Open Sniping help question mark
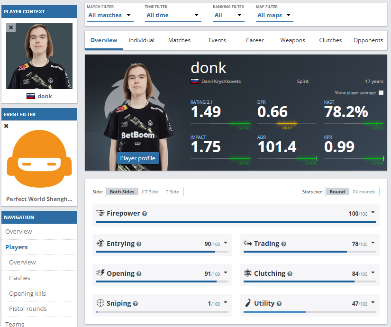Image resolution: width=391 pixels, height=327 pixels. click(136, 304)
